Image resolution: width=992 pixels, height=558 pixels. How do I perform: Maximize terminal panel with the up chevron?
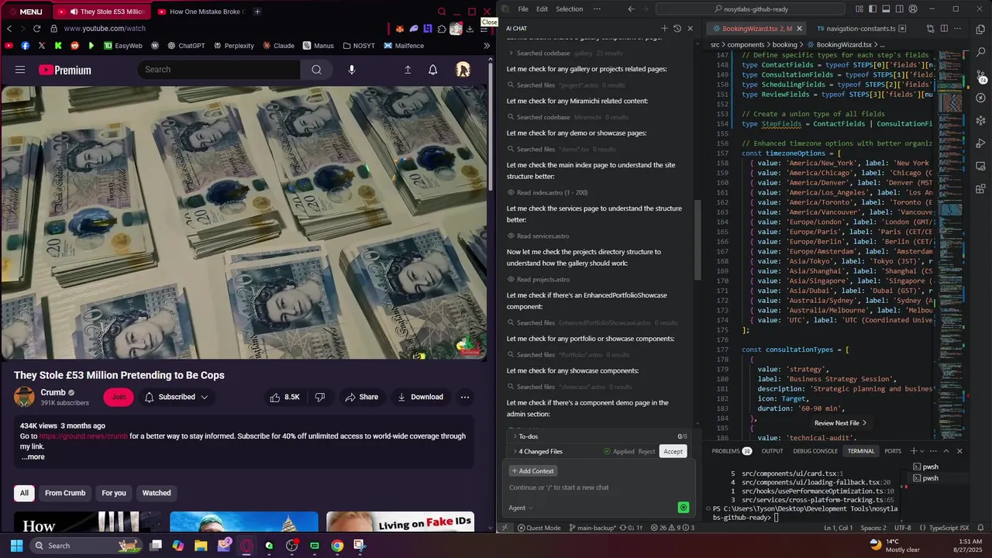tap(946, 451)
